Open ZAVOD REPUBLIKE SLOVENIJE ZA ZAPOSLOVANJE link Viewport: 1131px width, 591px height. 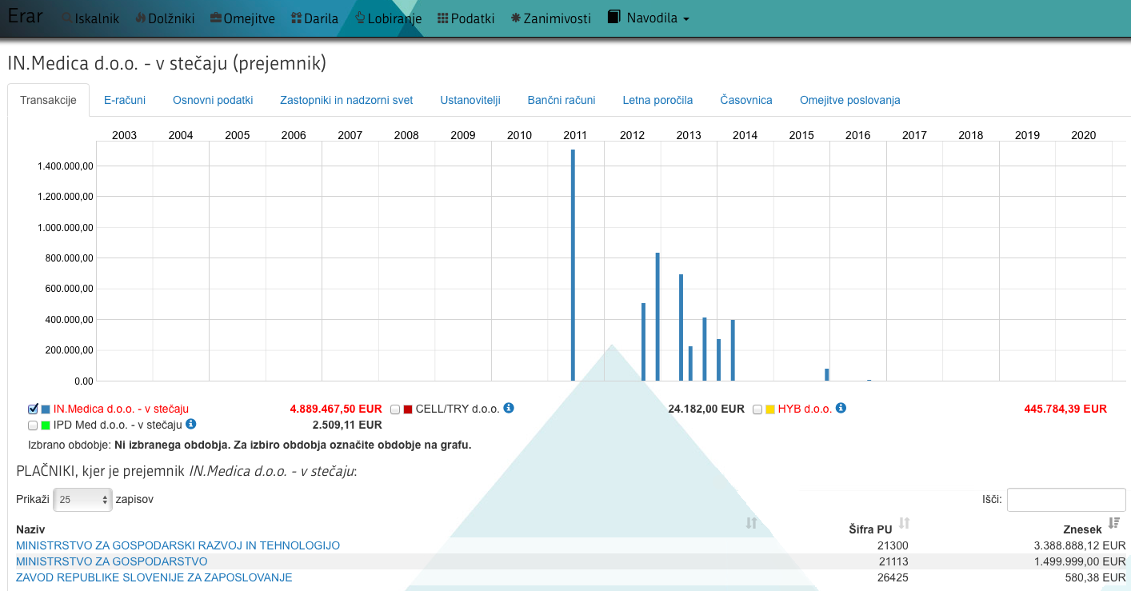pos(154,577)
